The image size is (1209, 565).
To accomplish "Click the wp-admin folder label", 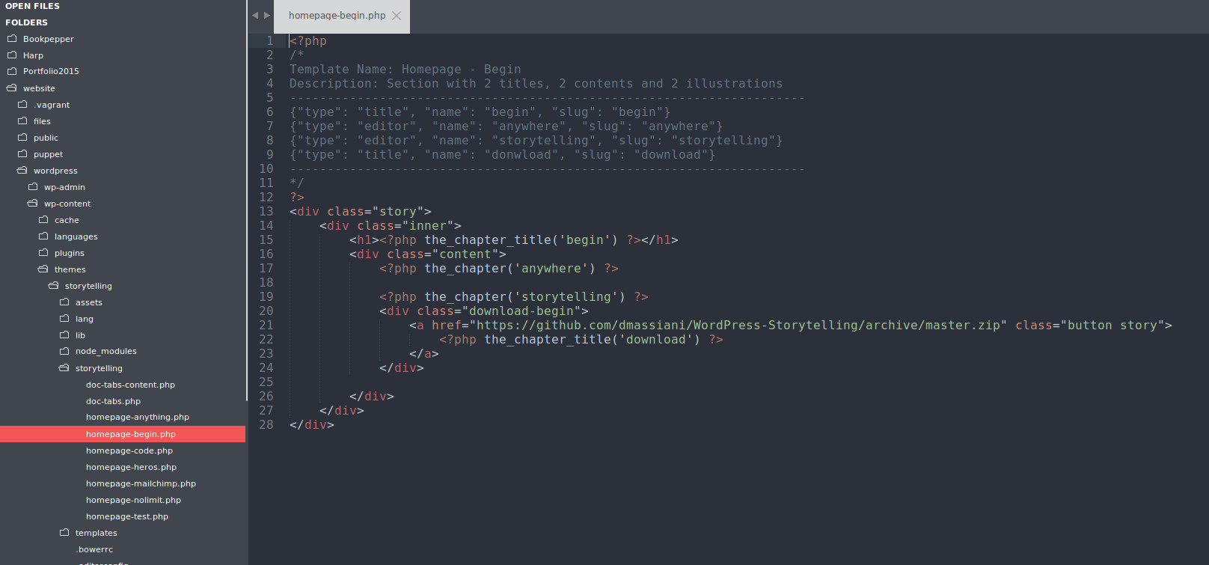I will 64,187.
